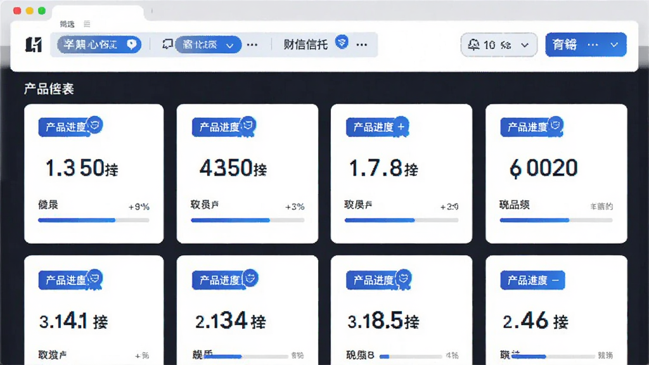Image resolution: width=649 pixels, height=365 pixels.
Task: Click the progress bar on the 1.7.8 card
Action: click(x=401, y=220)
